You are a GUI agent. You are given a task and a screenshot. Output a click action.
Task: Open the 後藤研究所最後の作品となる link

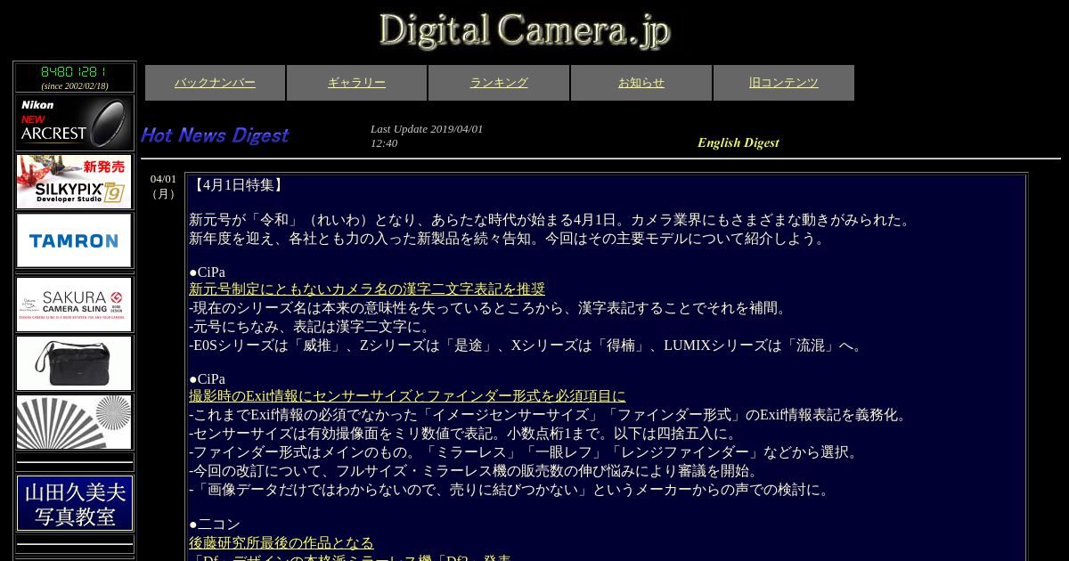(x=282, y=543)
